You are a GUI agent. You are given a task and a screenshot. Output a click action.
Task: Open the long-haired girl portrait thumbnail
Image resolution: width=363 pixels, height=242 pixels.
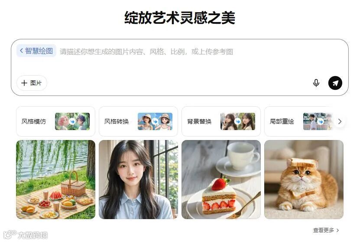click(x=138, y=179)
